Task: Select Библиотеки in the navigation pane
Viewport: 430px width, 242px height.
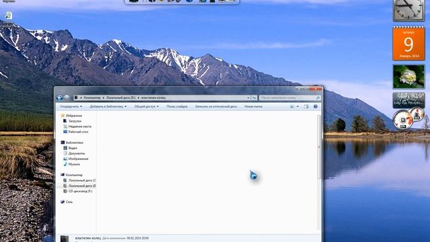Action: [x=75, y=143]
